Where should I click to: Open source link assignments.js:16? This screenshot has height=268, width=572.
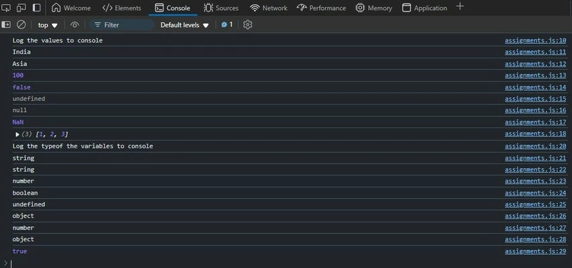click(535, 110)
